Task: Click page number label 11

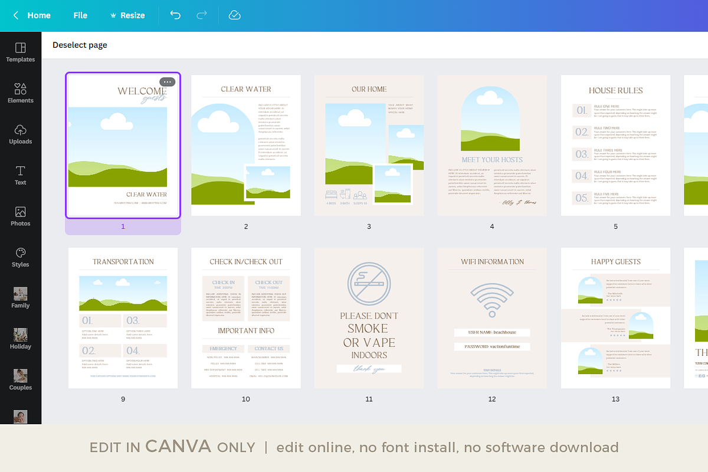Action: pos(369,399)
